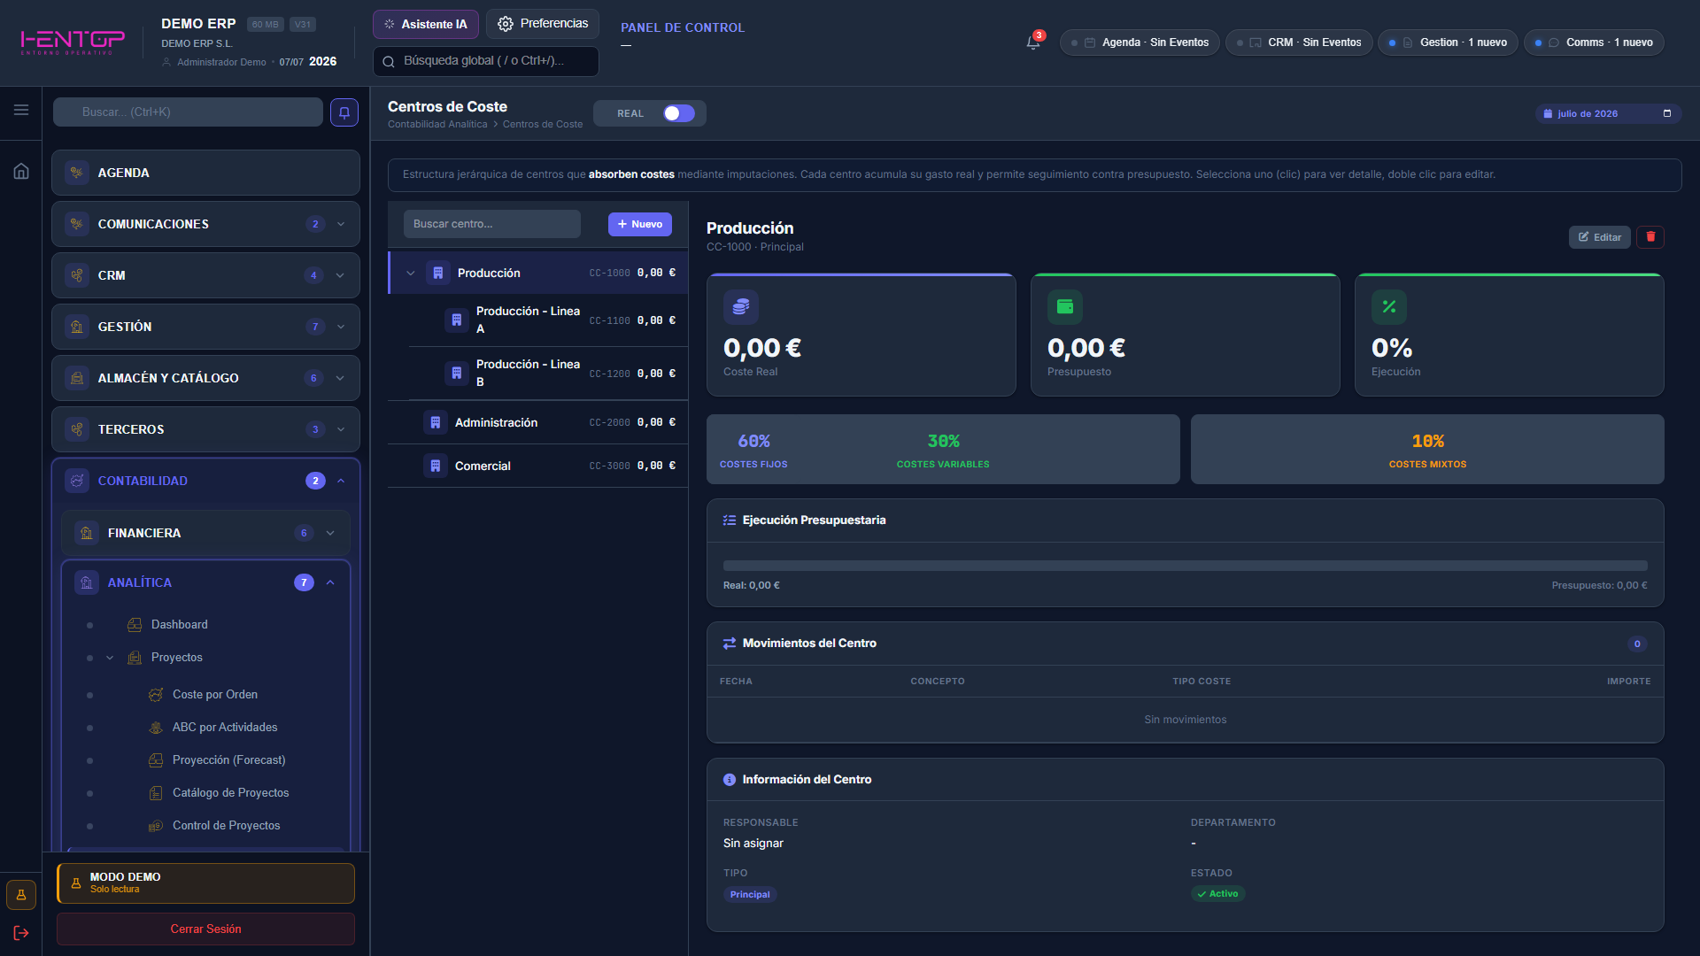Click the CRM module icon in the sidebar
1700x956 pixels.
[x=77, y=275]
